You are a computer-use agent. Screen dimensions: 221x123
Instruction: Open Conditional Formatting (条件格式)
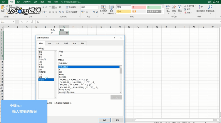point(103,9)
